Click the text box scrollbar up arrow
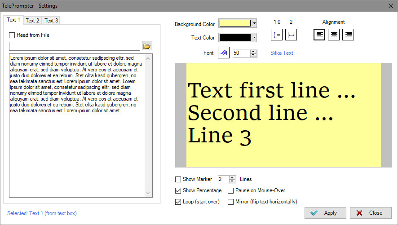This screenshot has height=225, width=398. click(x=148, y=58)
